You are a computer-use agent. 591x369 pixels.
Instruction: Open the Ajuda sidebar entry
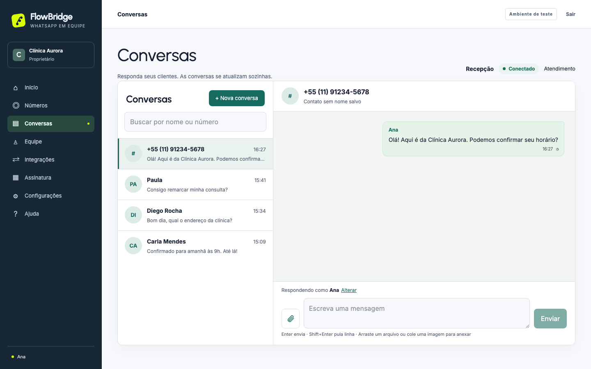coord(51,214)
